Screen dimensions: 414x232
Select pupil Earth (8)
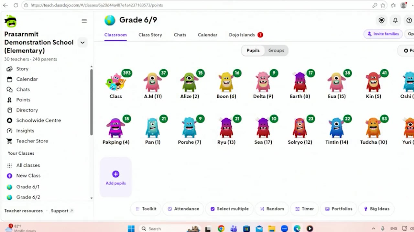(x=300, y=84)
